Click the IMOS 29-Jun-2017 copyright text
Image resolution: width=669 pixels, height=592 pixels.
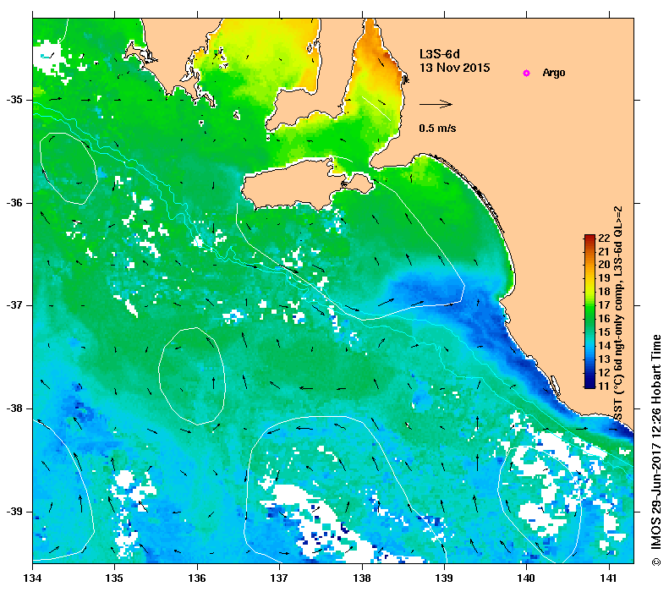[655, 450]
